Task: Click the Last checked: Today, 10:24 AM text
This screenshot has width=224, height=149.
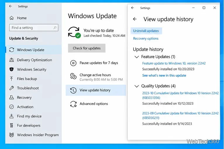Action: 104,36
